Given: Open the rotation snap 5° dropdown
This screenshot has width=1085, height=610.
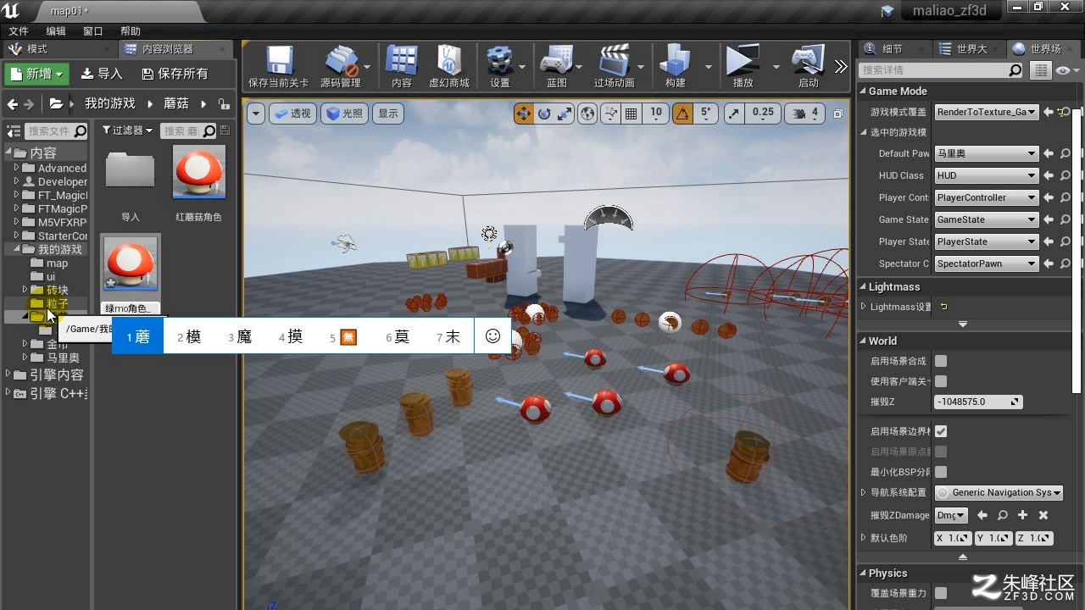Looking at the screenshot, I should (705, 113).
